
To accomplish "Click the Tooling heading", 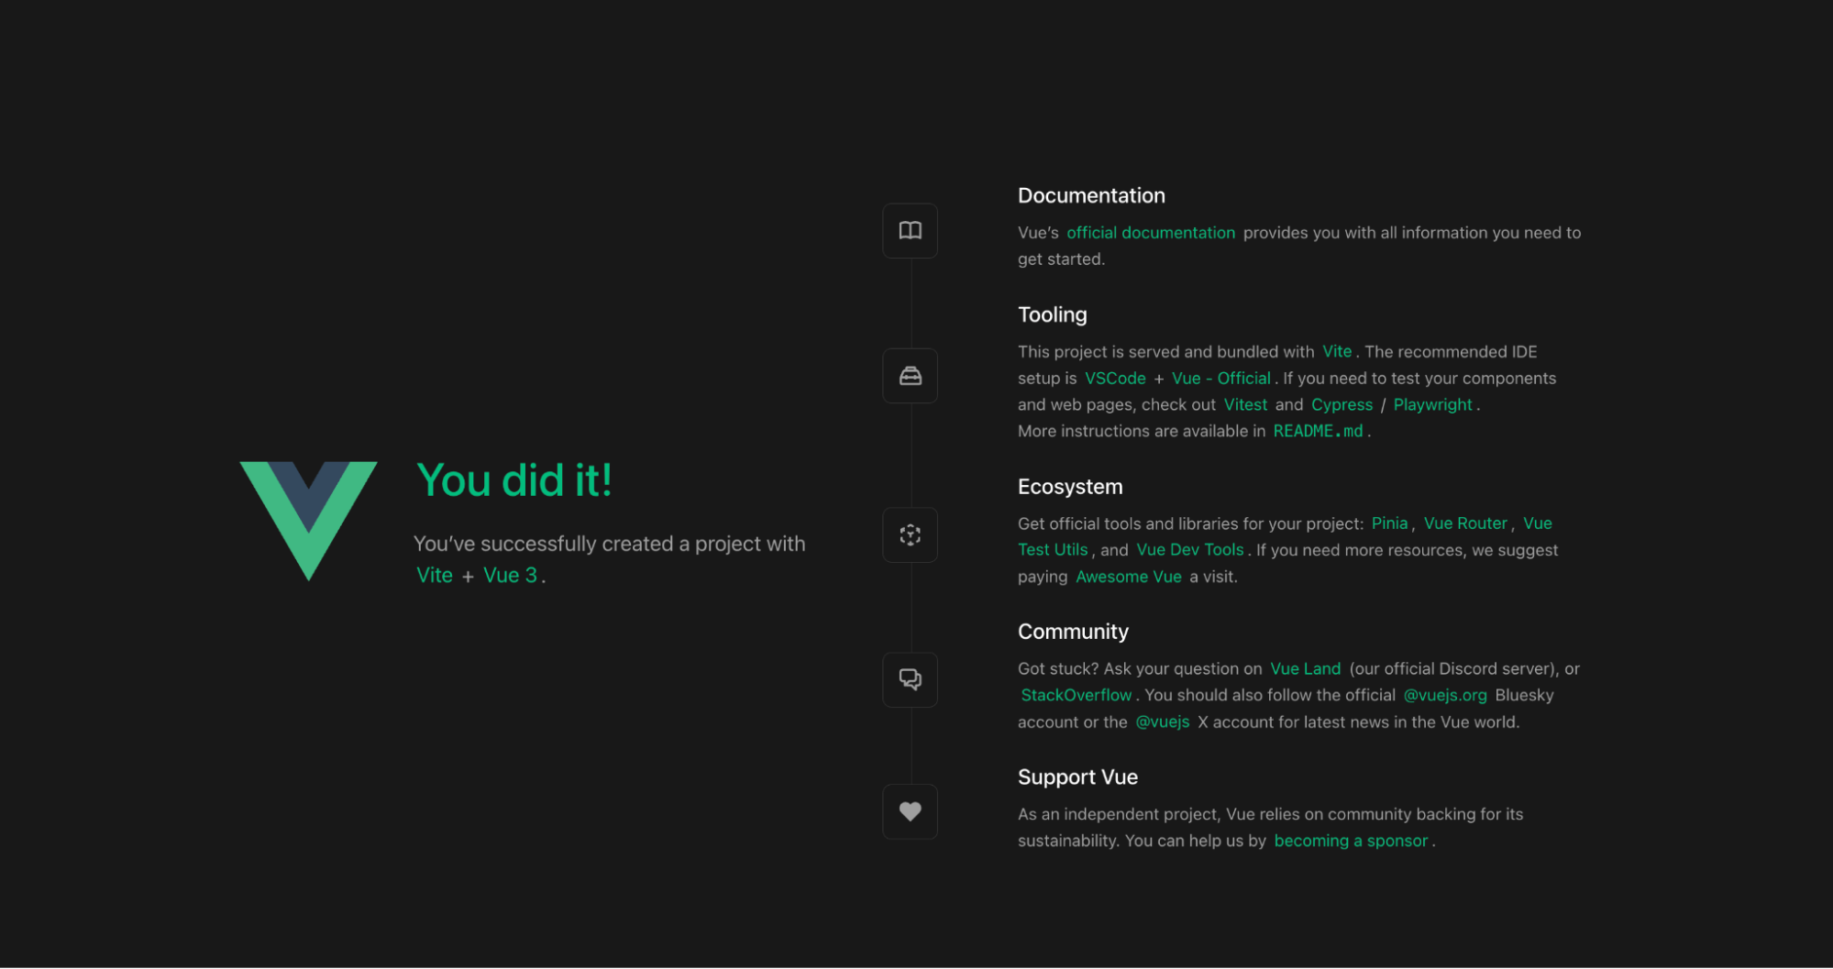I will [1052, 314].
